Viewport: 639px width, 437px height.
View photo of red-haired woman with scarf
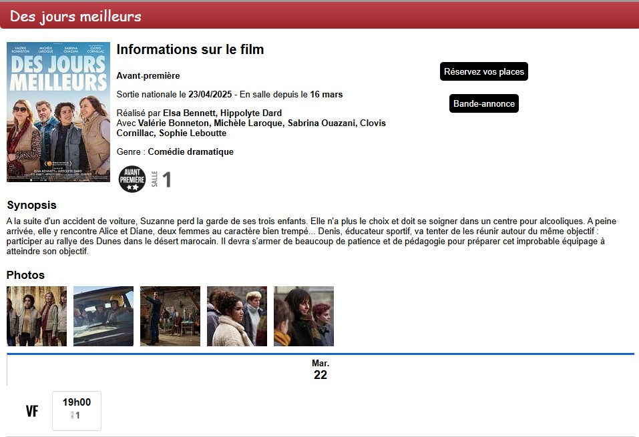pyautogui.click(x=304, y=316)
